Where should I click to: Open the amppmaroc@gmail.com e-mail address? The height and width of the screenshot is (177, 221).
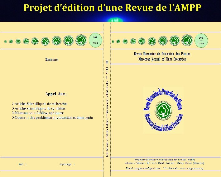coord(147,168)
